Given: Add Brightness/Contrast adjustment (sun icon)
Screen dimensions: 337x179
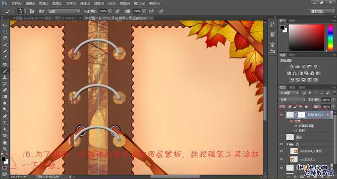Looking at the screenshot, I should [x=292, y=66].
